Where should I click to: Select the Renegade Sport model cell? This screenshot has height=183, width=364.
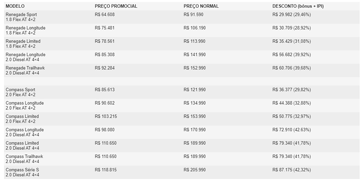coord(21,17)
